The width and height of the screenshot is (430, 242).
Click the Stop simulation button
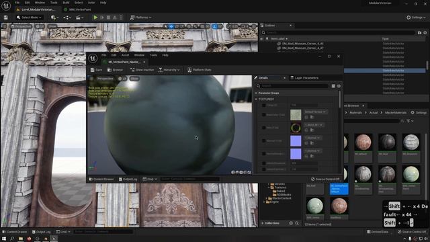pos(109,17)
